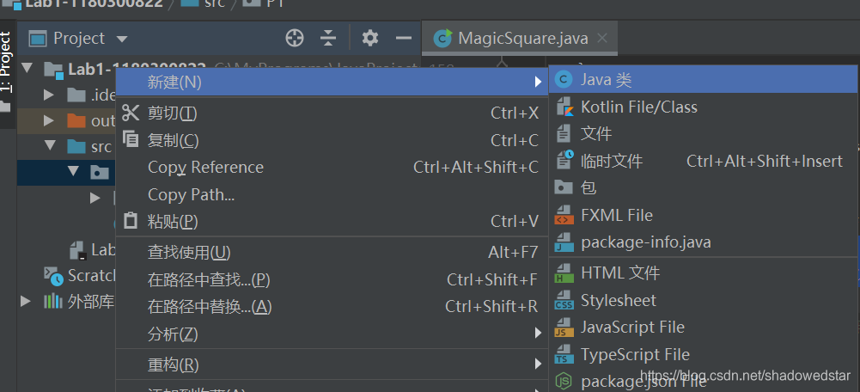
Task: Collapse the selected package under src
Action: (x=74, y=171)
